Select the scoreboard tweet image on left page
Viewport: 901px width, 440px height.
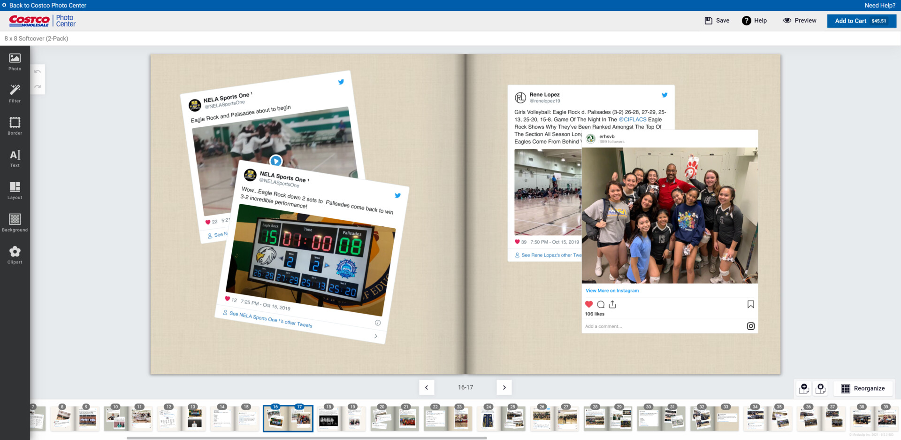click(x=312, y=252)
